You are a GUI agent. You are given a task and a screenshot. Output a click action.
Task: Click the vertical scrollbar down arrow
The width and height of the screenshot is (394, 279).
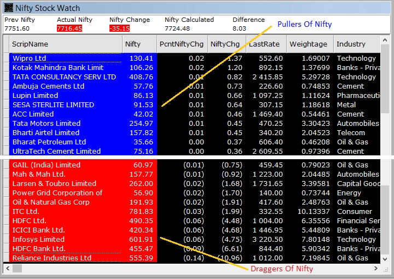(x=385, y=259)
